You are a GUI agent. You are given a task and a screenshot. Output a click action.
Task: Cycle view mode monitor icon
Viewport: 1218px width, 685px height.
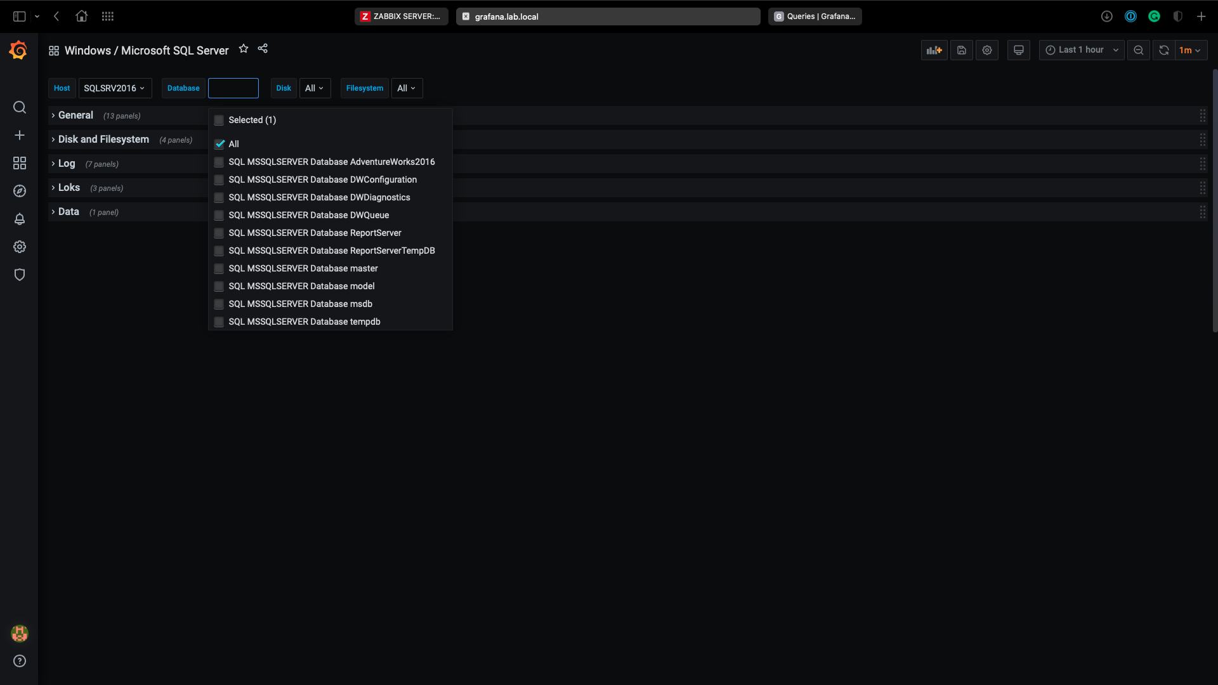coord(1018,50)
